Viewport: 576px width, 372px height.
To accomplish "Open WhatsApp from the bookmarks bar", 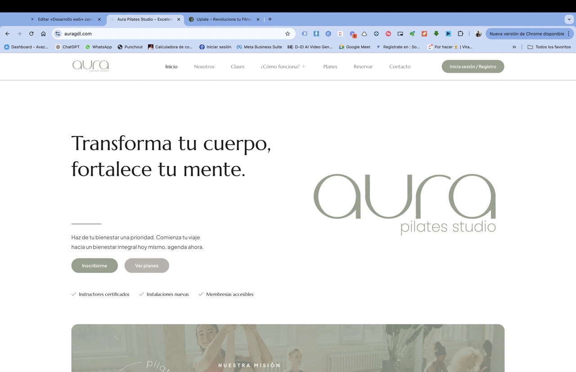I will [98, 46].
